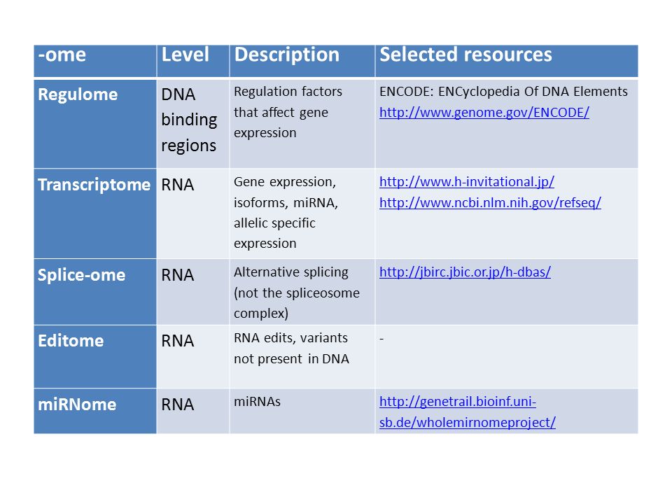Select the 'DNA binding regions' cell

pyautogui.click(x=193, y=124)
